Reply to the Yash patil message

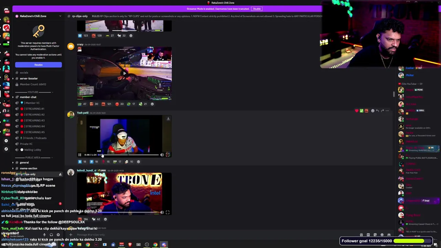377,111
